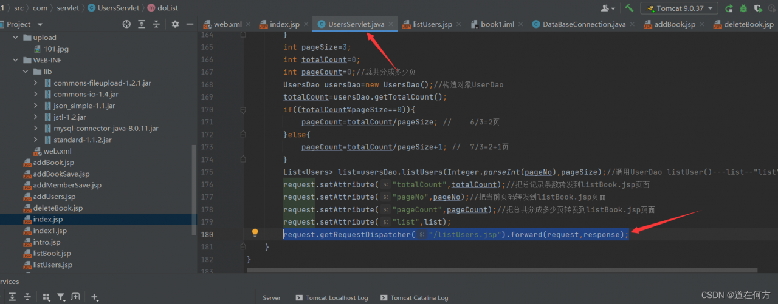Close the addBook.jsp tab
778x304 pixels.
(701, 25)
